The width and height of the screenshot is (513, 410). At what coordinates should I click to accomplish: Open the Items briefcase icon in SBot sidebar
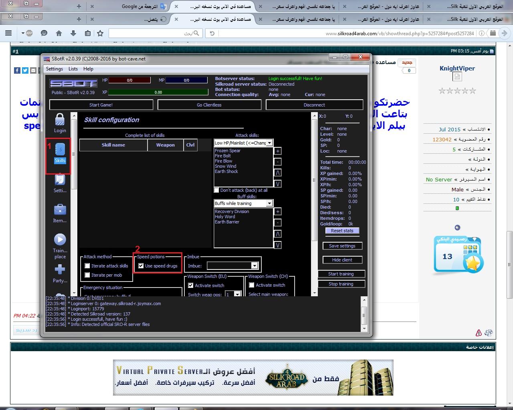coord(60,213)
